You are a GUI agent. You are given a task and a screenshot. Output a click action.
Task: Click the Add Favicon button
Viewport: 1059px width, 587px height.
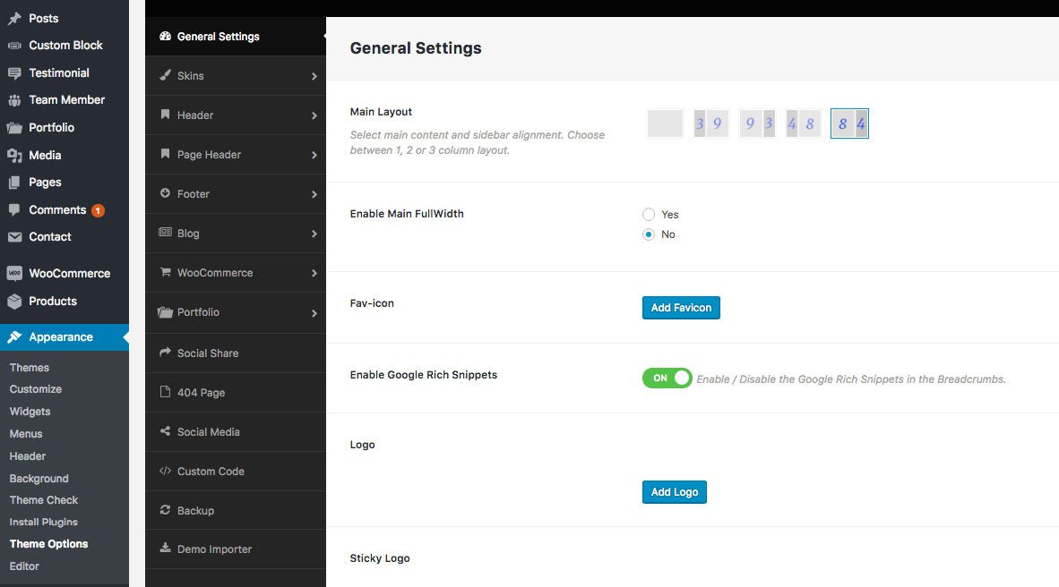pos(681,308)
